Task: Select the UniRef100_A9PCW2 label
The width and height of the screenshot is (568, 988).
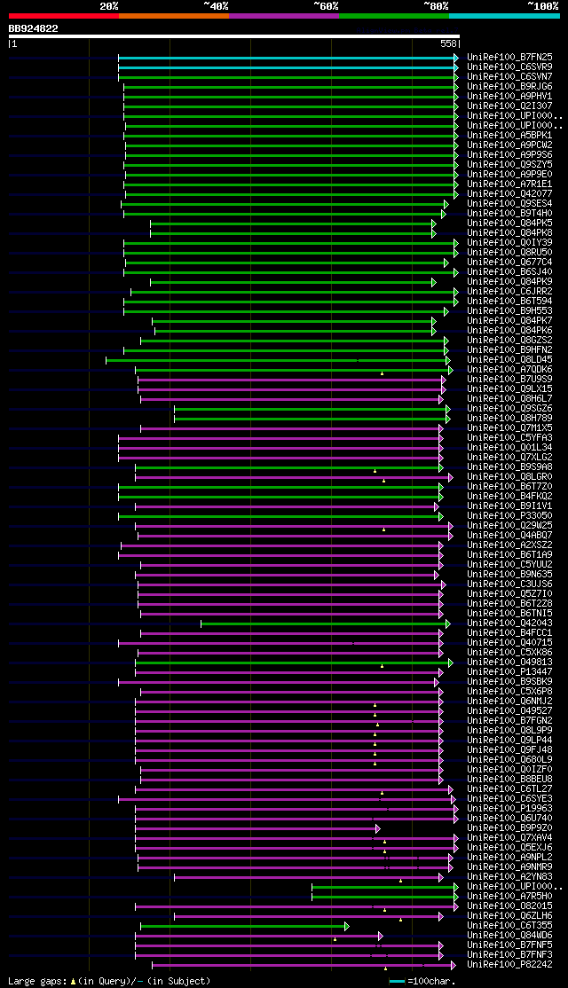Action: click(509, 145)
